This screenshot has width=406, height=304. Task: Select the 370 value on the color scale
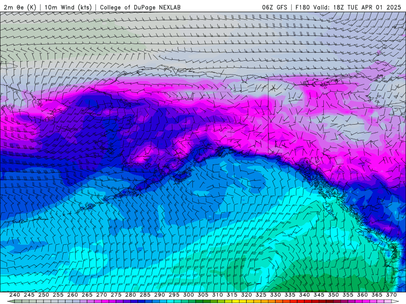coord(391,295)
